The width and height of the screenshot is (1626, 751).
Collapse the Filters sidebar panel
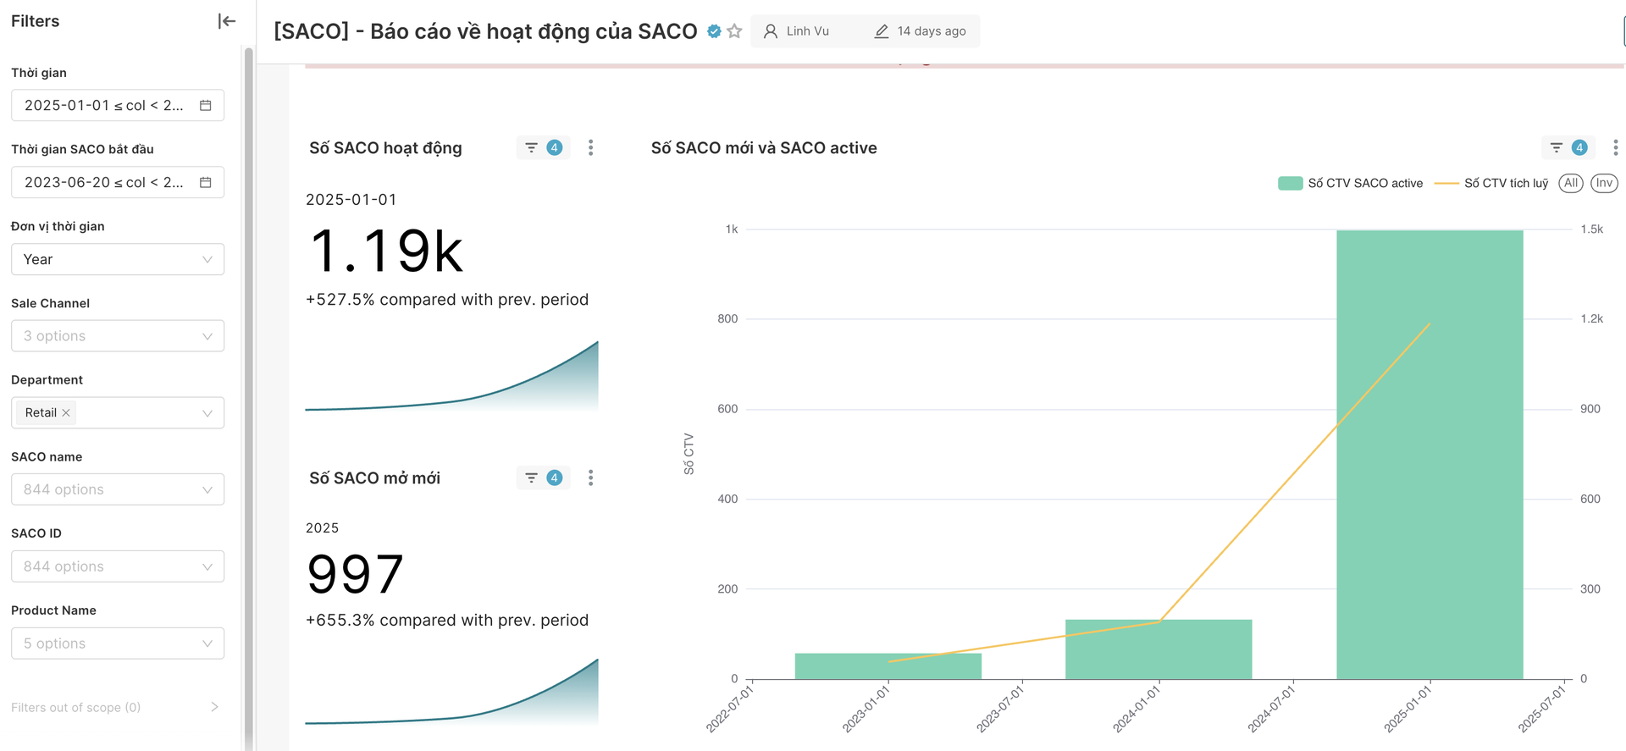click(x=226, y=21)
